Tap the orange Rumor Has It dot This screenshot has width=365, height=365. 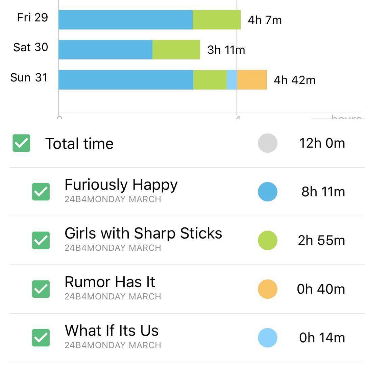pos(267,289)
